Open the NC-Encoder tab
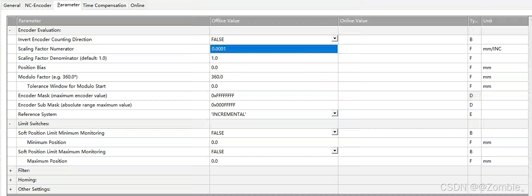532x196 pixels. click(38, 5)
